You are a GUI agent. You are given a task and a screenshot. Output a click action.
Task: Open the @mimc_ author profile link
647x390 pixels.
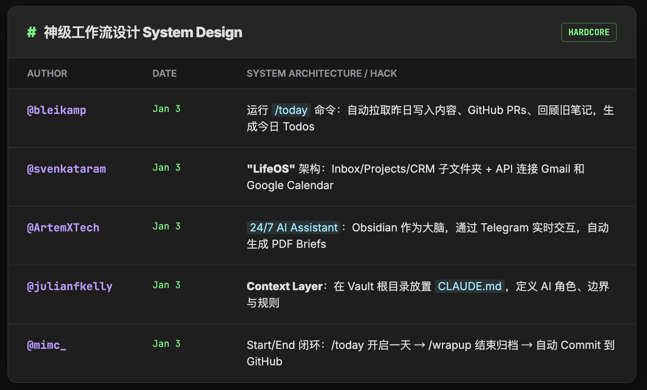pos(46,345)
